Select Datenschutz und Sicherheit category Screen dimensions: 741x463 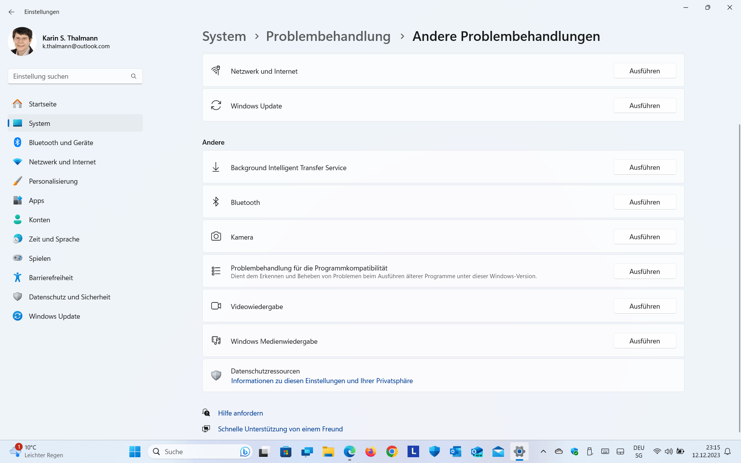pos(69,297)
